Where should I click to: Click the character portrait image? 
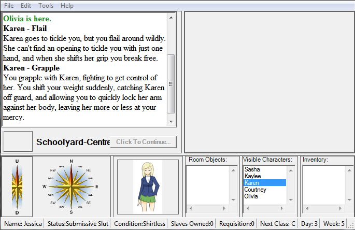tap(147, 186)
